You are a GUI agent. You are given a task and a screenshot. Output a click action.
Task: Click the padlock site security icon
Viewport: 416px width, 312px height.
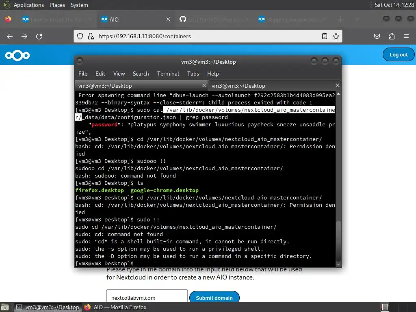(91, 36)
